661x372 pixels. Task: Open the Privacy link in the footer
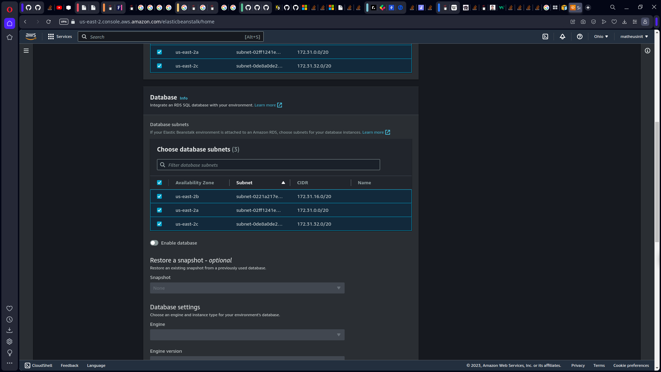pyautogui.click(x=578, y=365)
